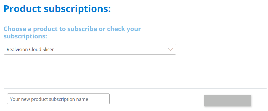Click the blank gray button
268x111 pixels.
pos(228,101)
